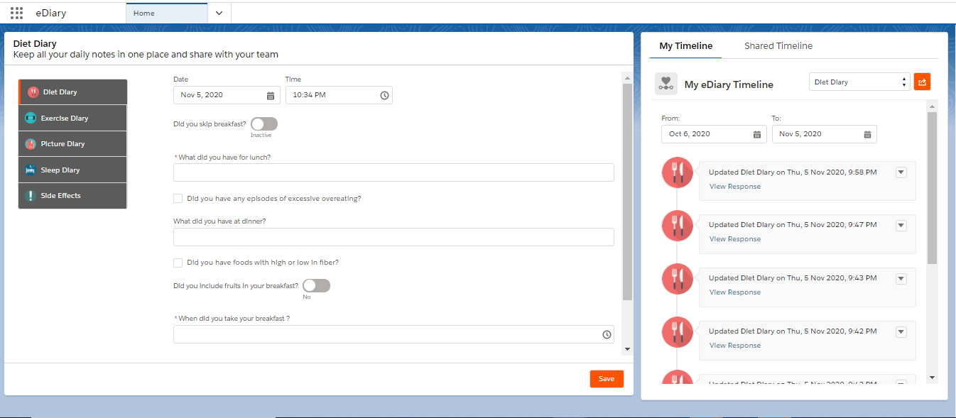The width and height of the screenshot is (956, 418).
Task: Click the calendar icon in Date field
Action: coord(271,95)
